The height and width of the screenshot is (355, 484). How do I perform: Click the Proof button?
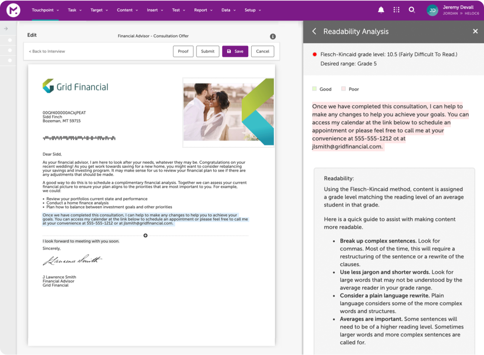tap(183, 51)
